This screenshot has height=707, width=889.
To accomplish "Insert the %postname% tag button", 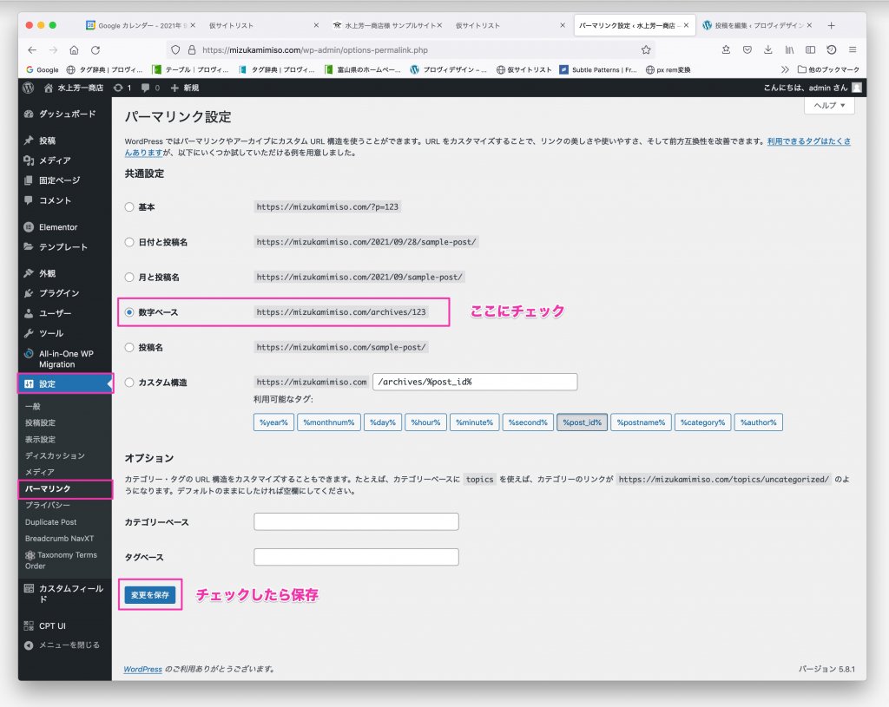I will pyautogui.click(x=641, y=422).
